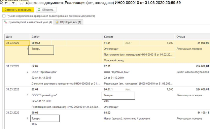Select debit account 90.03
The height and width of the screenshot is (129, 210).
35,112
